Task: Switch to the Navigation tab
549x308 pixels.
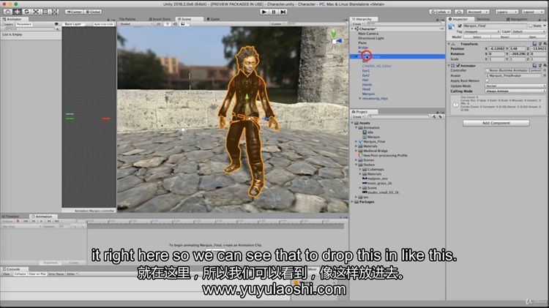Action: [517, 19]
